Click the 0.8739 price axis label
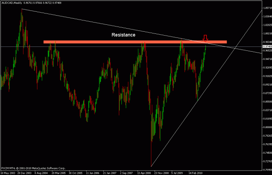 268,93
